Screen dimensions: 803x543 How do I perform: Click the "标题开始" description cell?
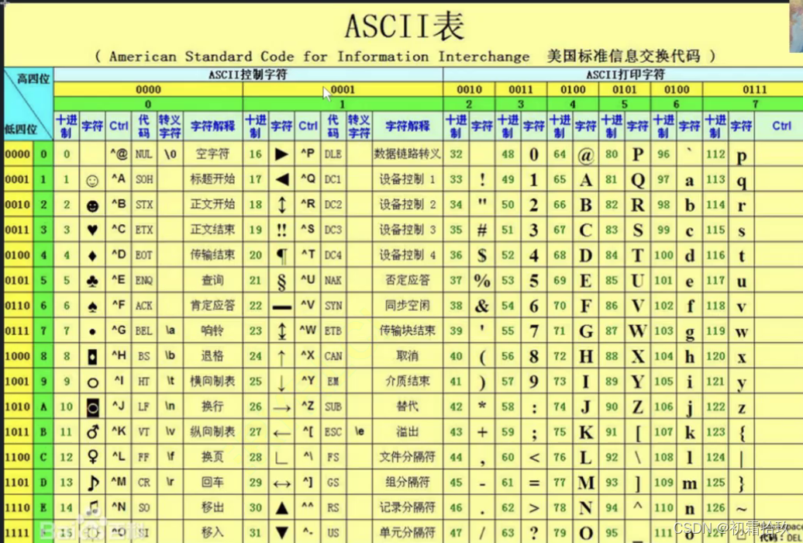click(x=212, y=179)
